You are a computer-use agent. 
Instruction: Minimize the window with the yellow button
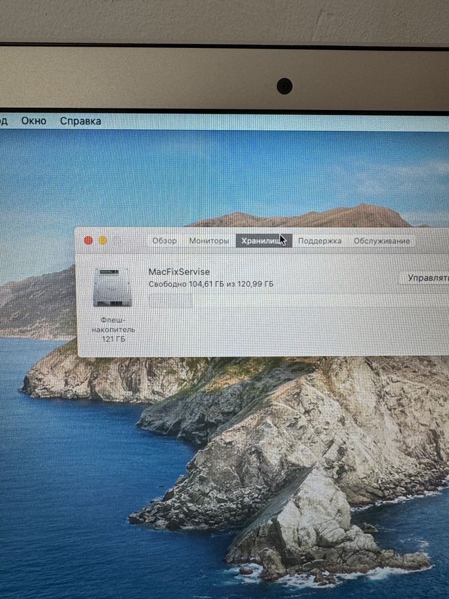(103, 240)
